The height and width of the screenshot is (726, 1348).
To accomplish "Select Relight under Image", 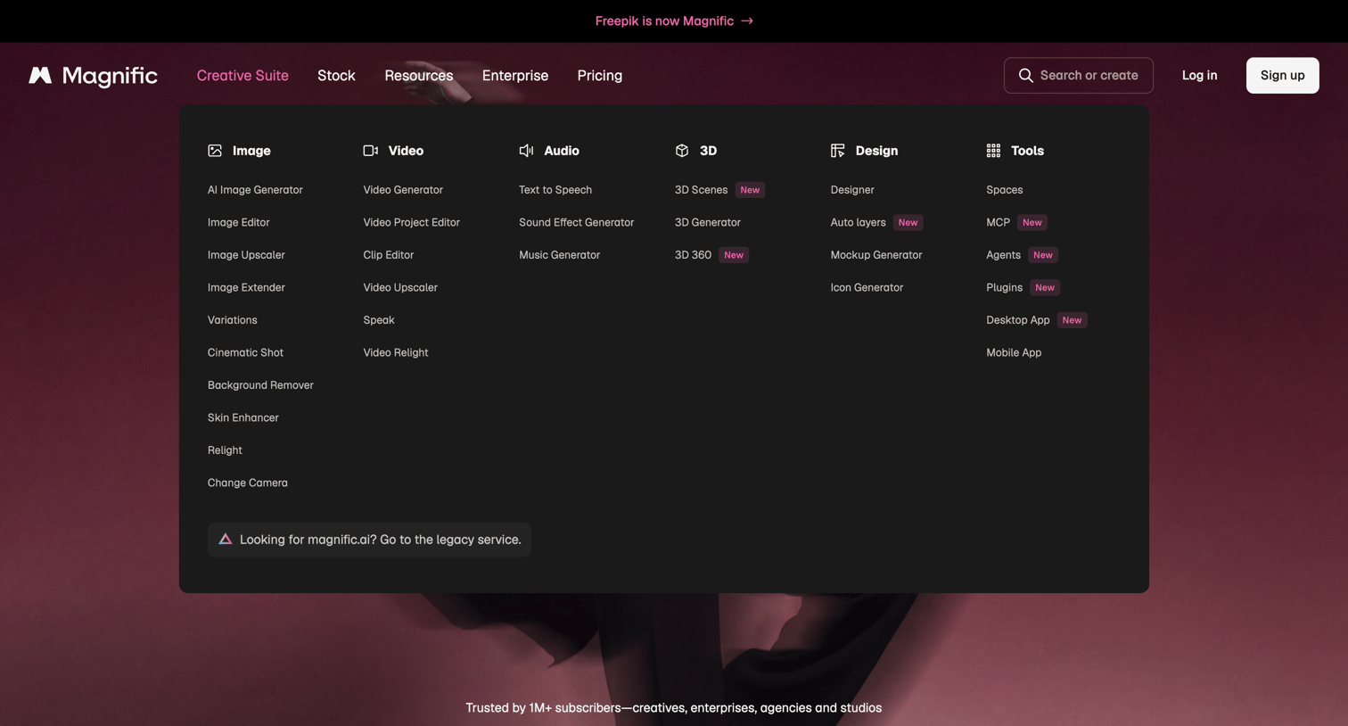I will [225, 450].
